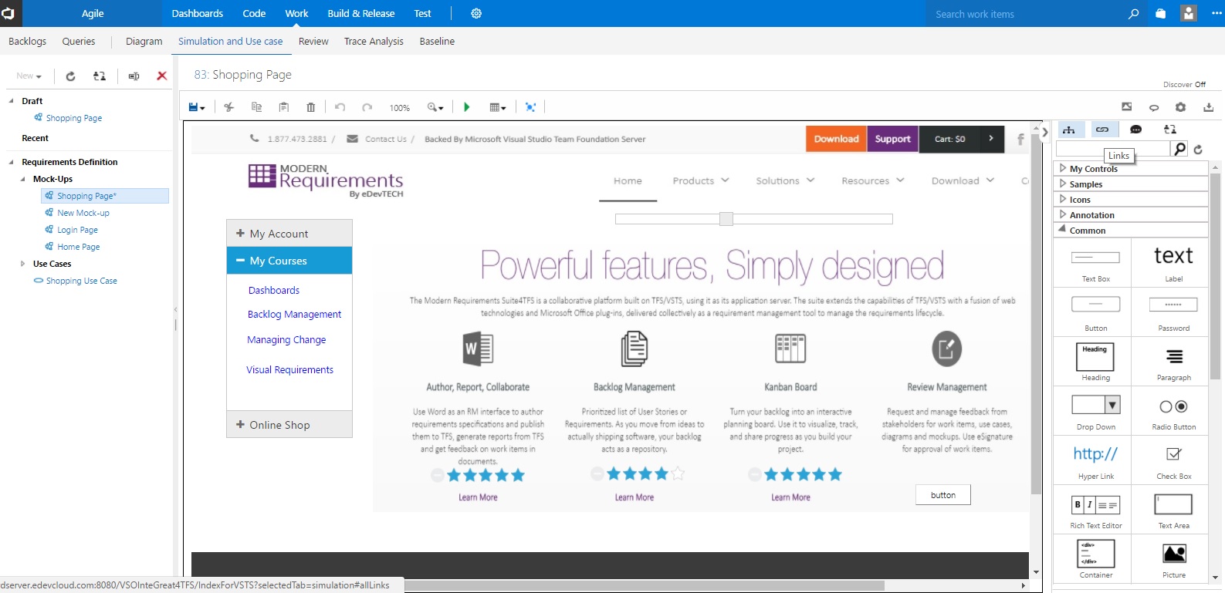This screenshot has width=1225, height=593.
Task: Add the Radio Button control
Action: 1173,410
